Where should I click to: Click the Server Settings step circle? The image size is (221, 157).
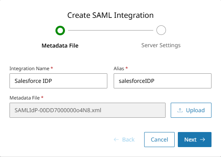[x=161, y=30]
